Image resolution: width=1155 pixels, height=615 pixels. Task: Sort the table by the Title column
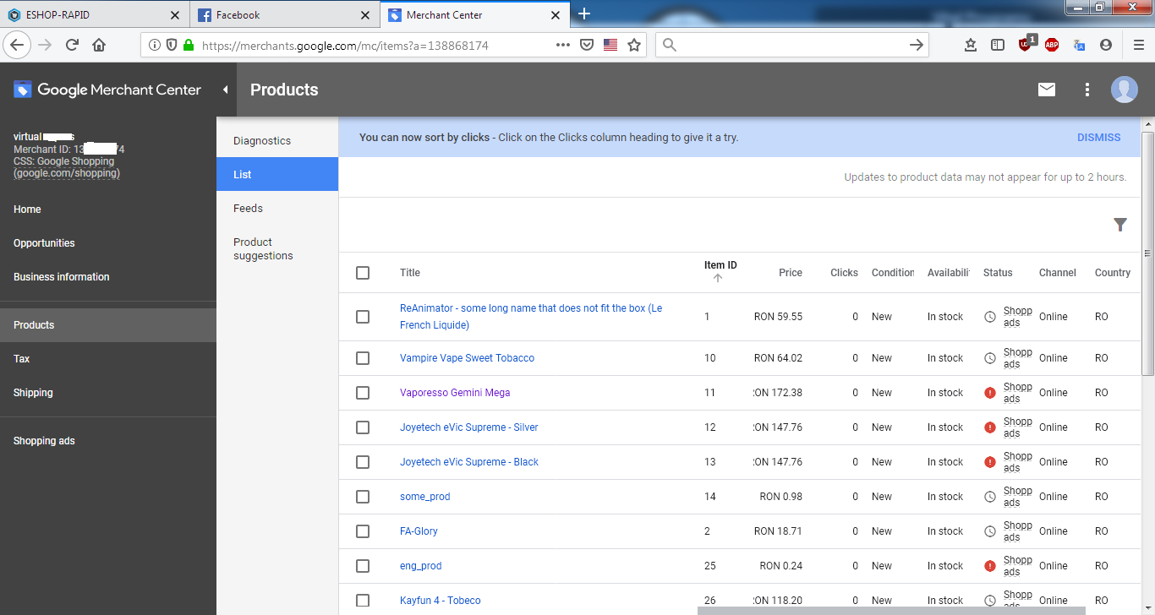tap(410, 273)
